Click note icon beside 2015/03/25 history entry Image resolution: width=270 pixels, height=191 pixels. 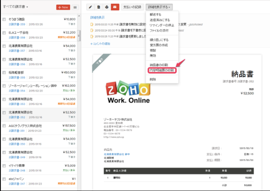click(x=92, y=36)
